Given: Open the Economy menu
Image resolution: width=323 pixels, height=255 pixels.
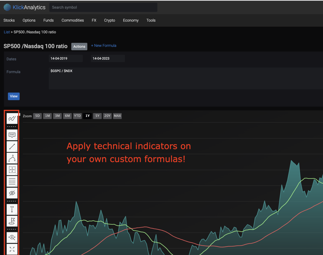Looking at the screenshot, I should tap(131, 20).
